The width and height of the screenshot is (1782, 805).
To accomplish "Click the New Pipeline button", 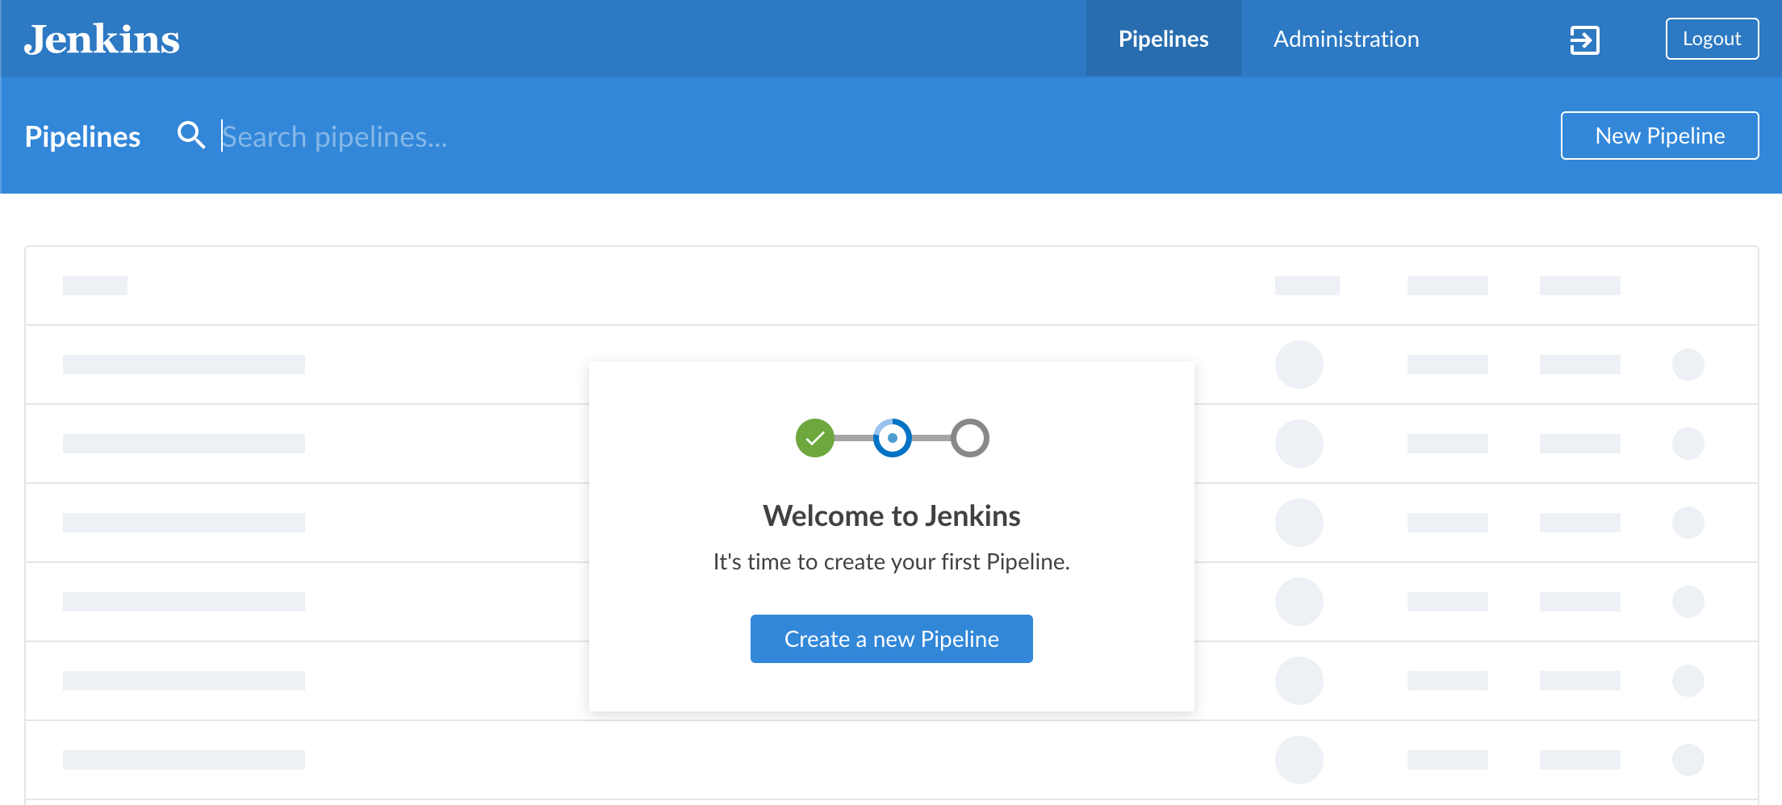I will pos(1659,136).
